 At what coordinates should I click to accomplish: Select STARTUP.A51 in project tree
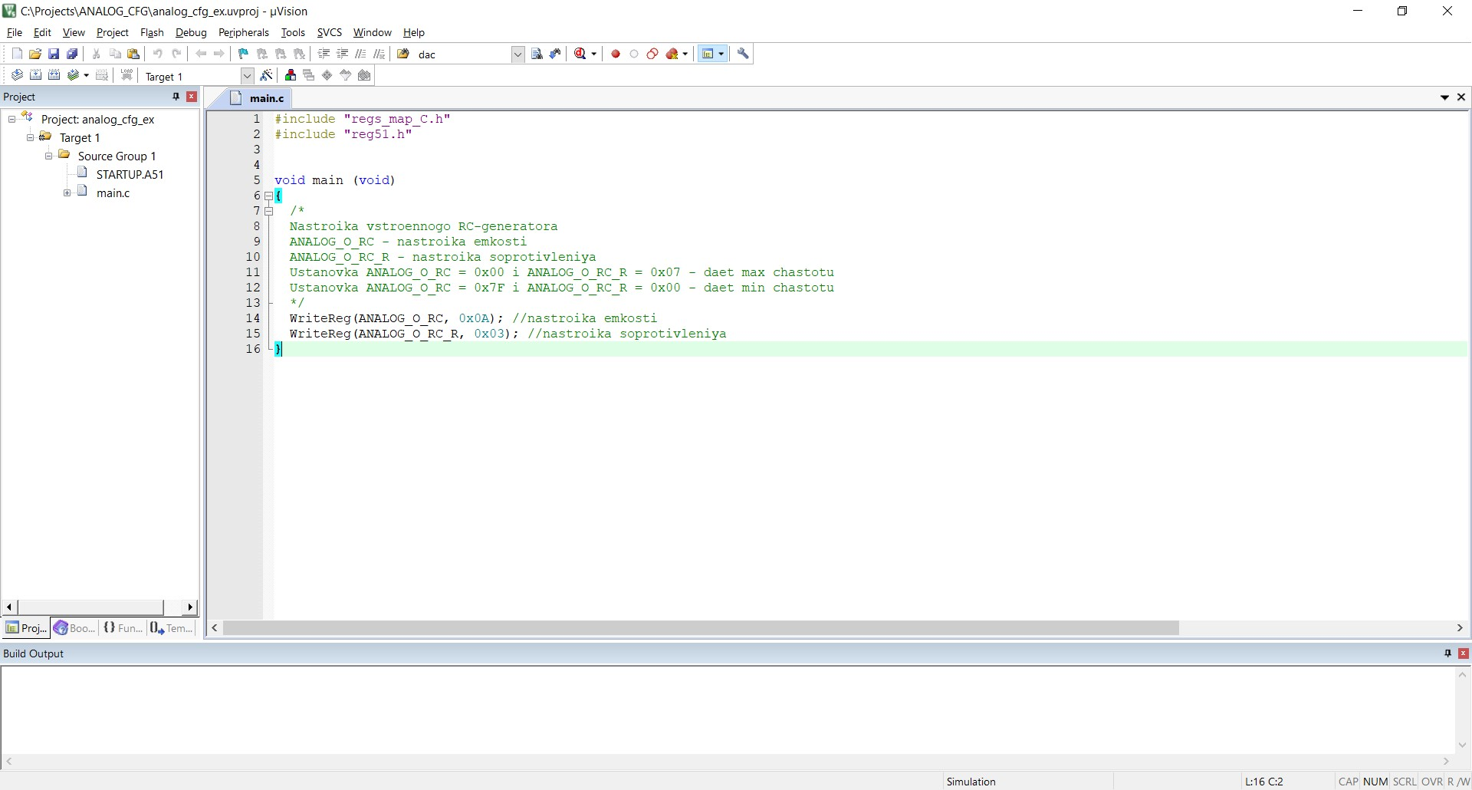coord(130,174)
